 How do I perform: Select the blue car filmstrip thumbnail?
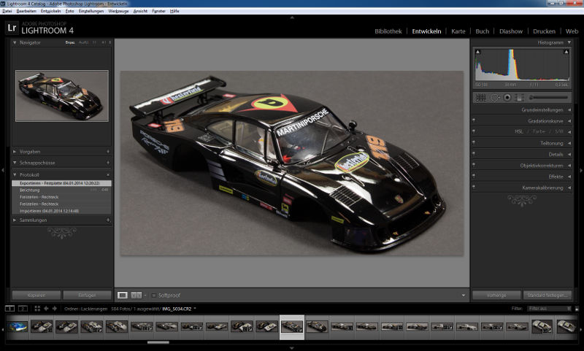point(17,326)
